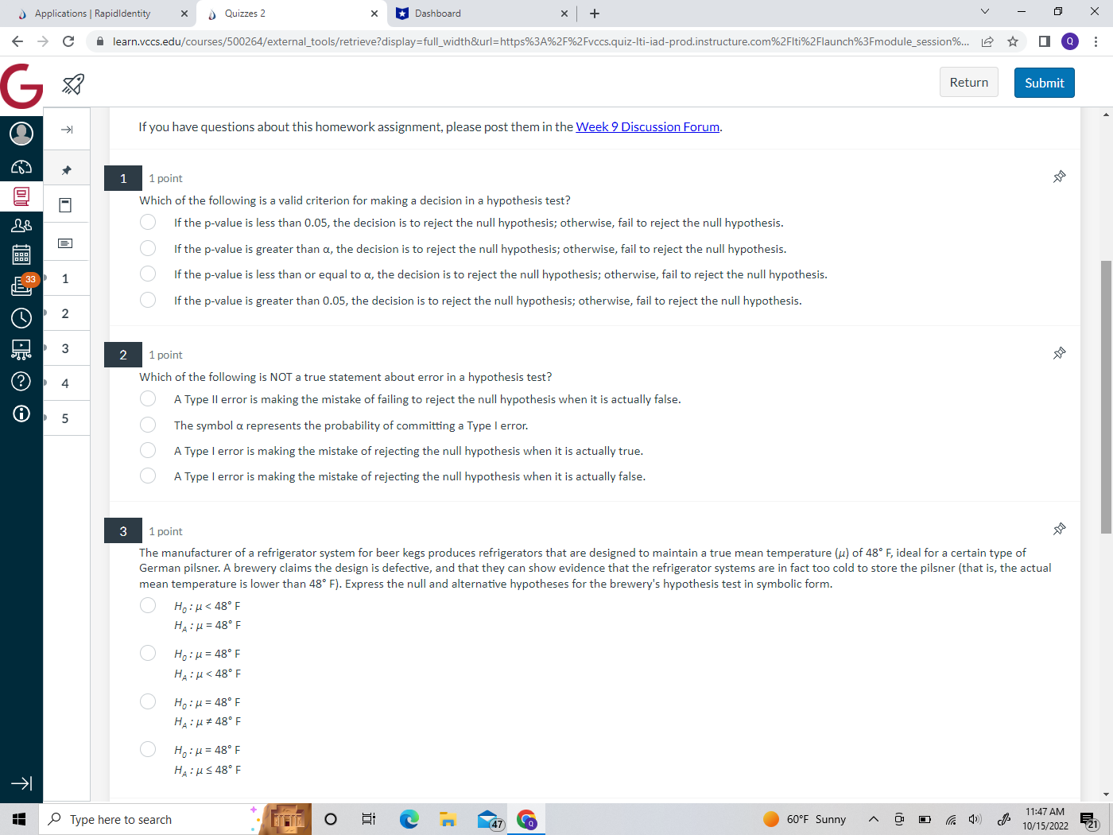Open the Courses book icon in sidebar

pos(21,196)
